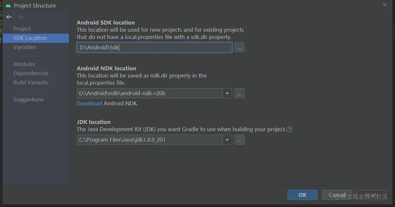The height and width of the screenshot is (207, 395).
Task: Click the Android NDK location heading
Action: click(106, 68)
